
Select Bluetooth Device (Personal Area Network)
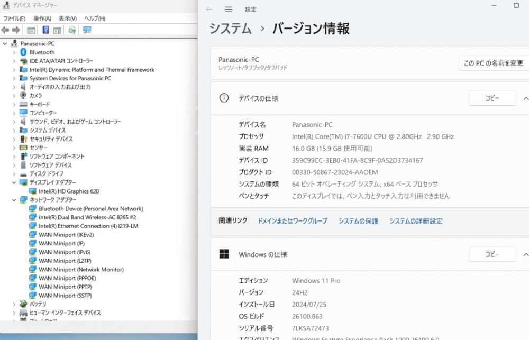click(x=91, y=208)
